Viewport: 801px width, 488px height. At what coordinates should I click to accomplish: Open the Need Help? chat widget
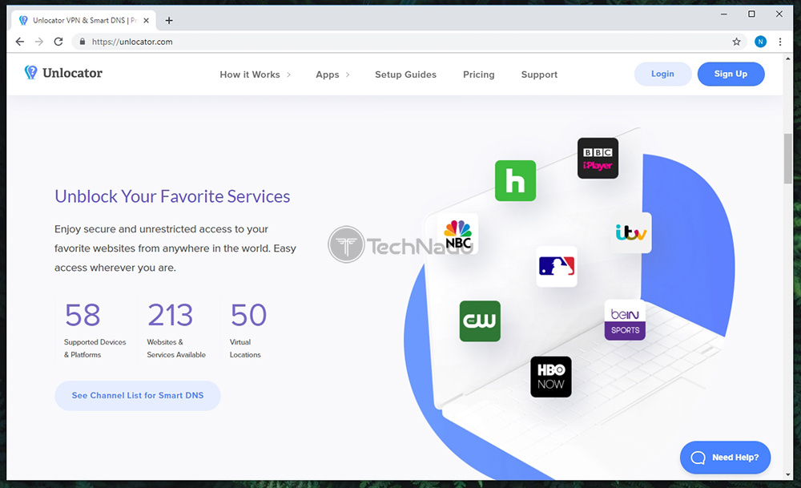[725, 458]
